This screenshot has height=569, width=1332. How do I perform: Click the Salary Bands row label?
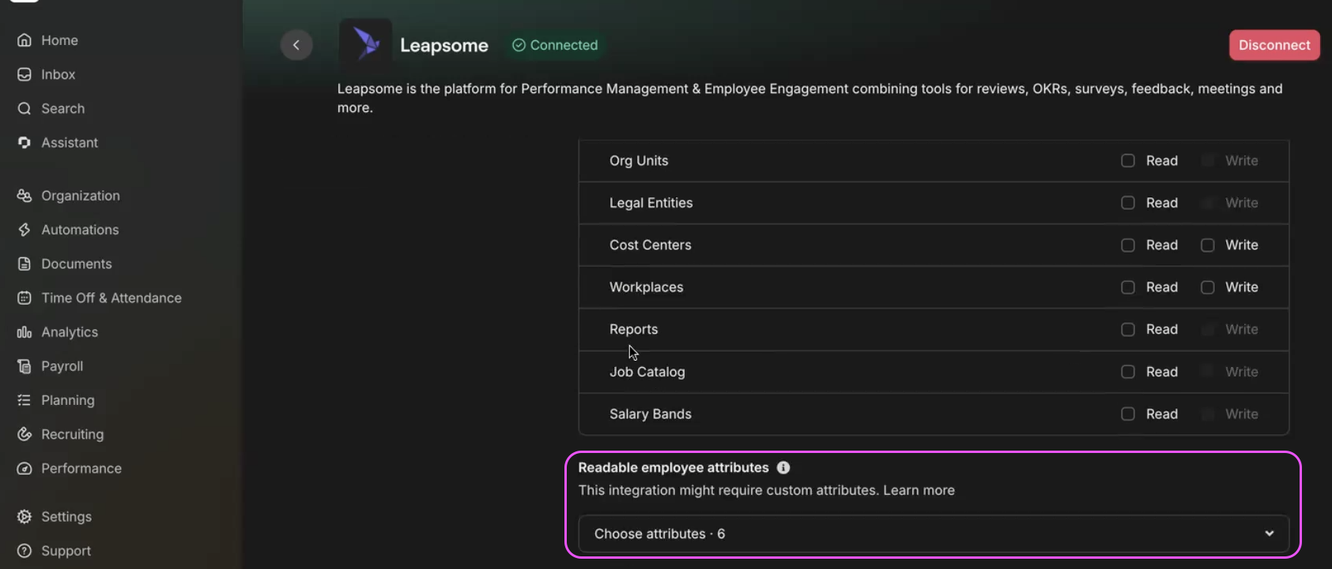pyautogui.click(x=650, y=414)
